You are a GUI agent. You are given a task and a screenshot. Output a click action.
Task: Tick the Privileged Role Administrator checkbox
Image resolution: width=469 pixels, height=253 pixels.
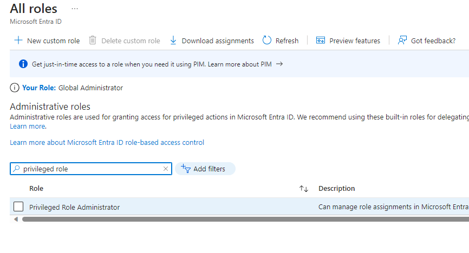click(18, 207)
